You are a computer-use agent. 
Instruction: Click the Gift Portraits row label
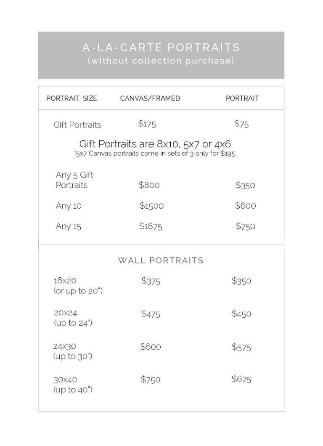coord(77,125)
